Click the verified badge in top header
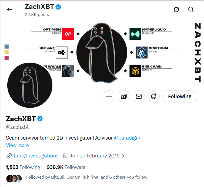 click(x=58, y=7)
